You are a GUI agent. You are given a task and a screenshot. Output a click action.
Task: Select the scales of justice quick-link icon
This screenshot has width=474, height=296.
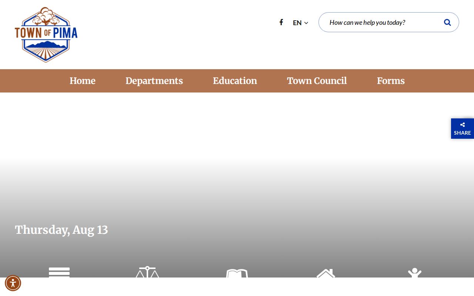[147, 272]
